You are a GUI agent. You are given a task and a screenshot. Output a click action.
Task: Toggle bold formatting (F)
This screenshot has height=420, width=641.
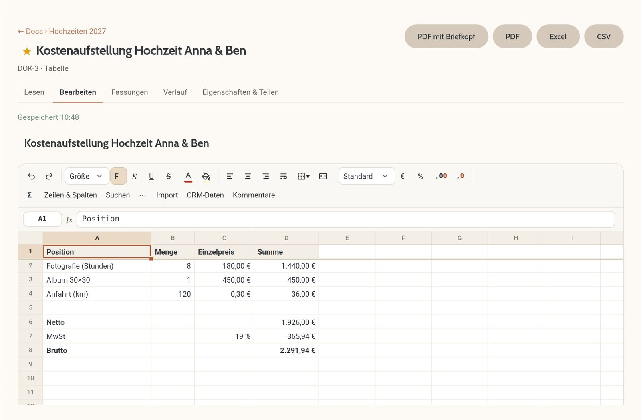click(119, 176)
